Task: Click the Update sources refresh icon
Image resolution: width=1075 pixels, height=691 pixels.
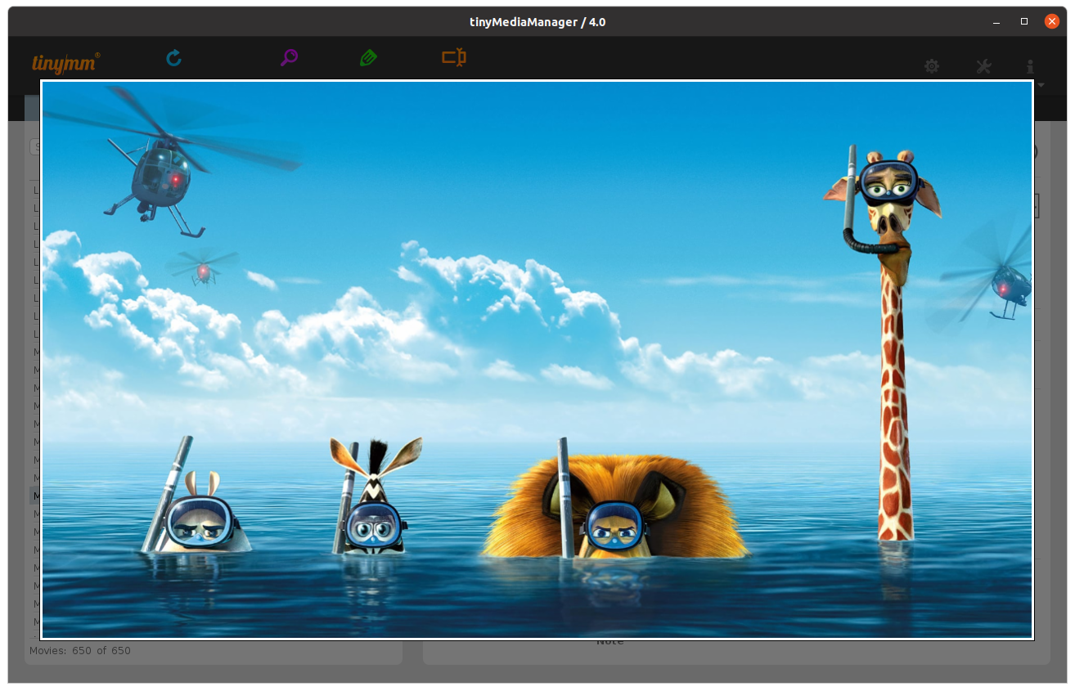Action: [173, 58]
